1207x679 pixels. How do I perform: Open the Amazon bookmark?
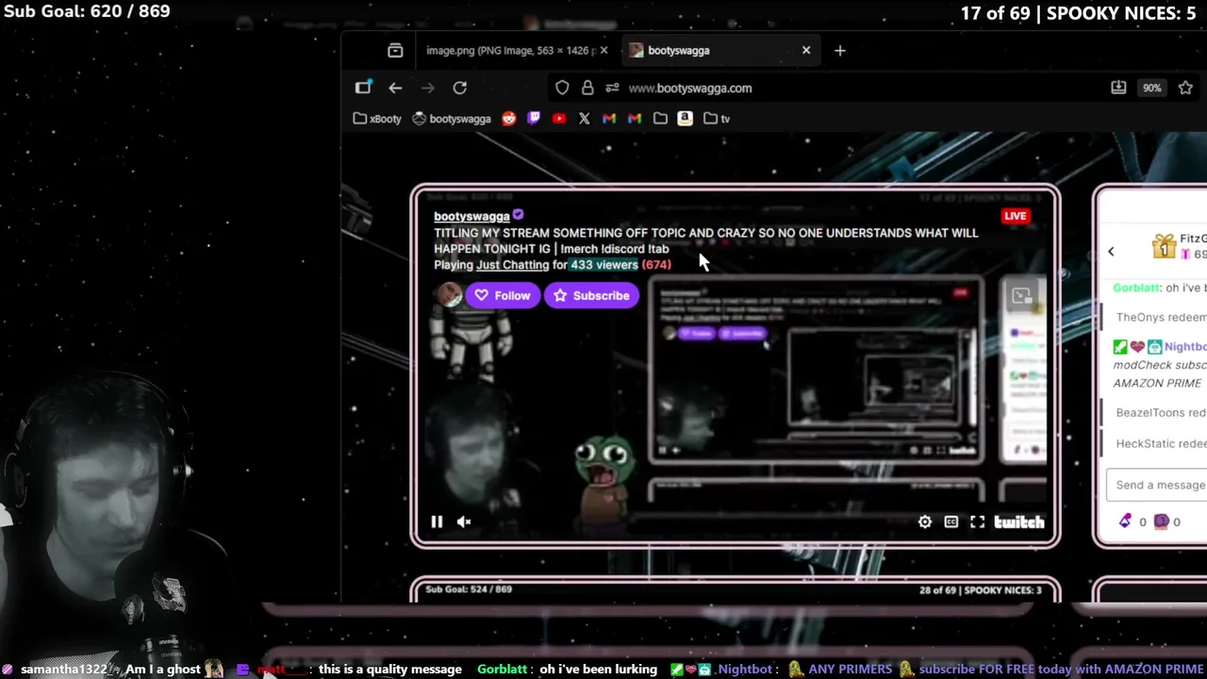pyautogui.click(x=686, y=119)
